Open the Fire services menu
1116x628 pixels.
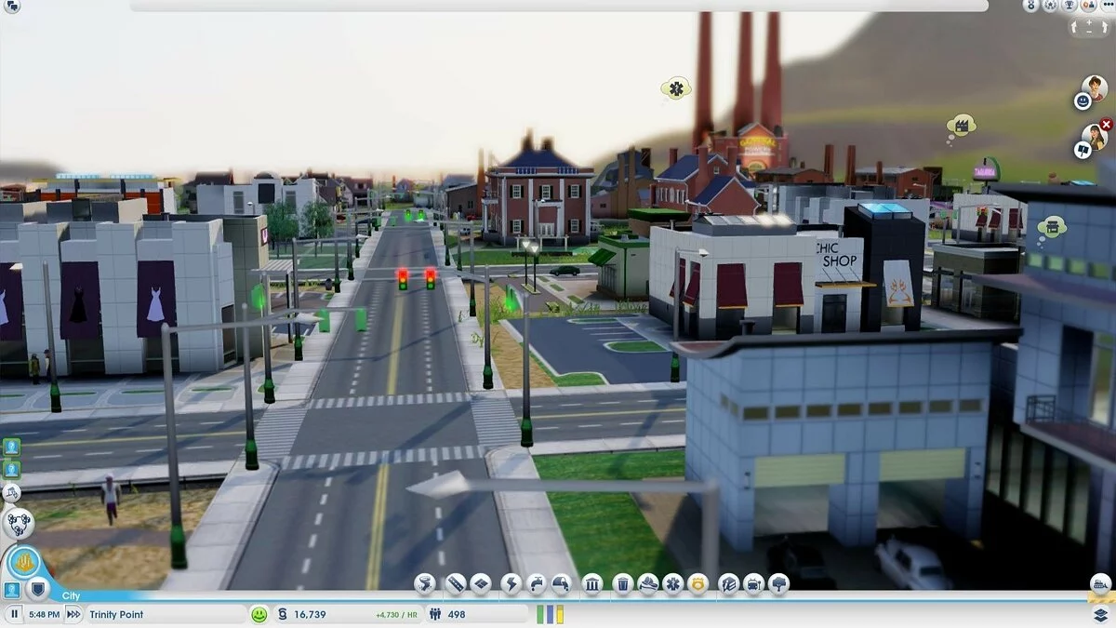[647, 583]
